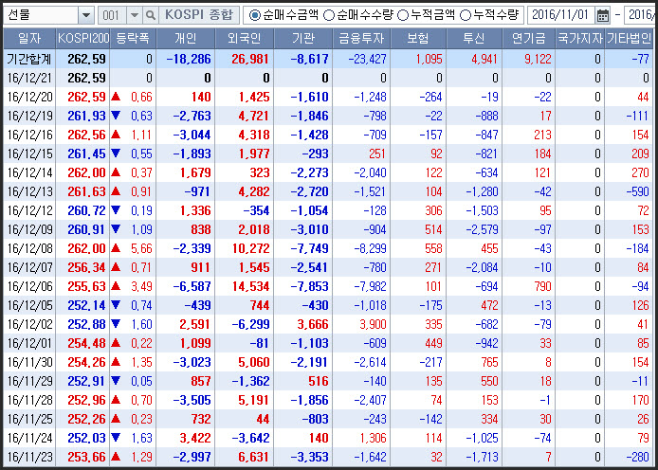Click the 등락폭 column header
Screen dimensions: 658x470
point(133,39)
